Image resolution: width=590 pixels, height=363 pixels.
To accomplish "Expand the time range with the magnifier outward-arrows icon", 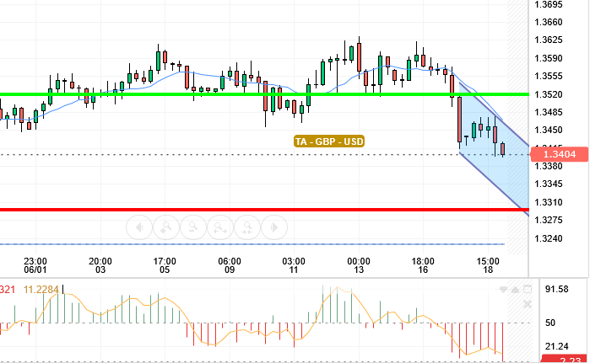I will [220, 227].
